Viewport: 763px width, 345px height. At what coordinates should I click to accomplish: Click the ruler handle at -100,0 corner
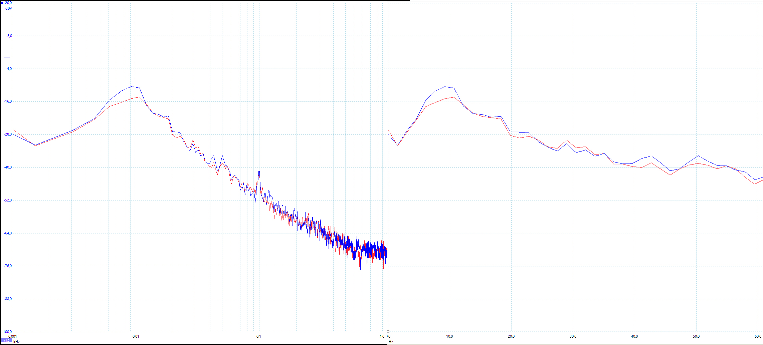[x=13, y=332]
